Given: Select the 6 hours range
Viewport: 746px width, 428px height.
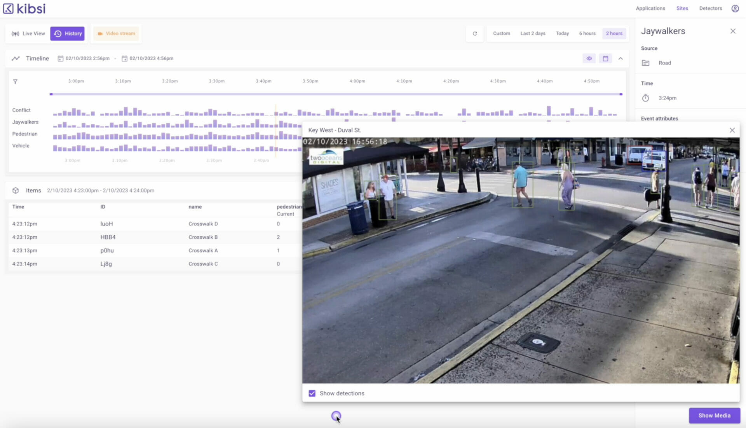Looking at the screenshot, I should tap(587, 33).
